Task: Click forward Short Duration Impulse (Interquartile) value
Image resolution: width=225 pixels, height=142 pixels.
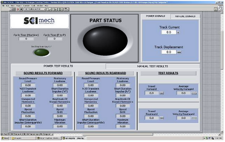Action: [28, 127]
